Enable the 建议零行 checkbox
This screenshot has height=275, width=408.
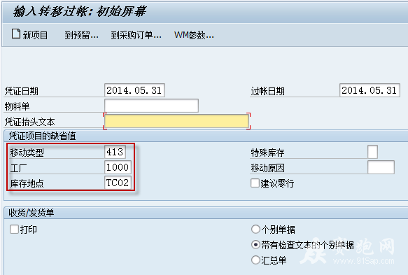click(x=255, y=183)
